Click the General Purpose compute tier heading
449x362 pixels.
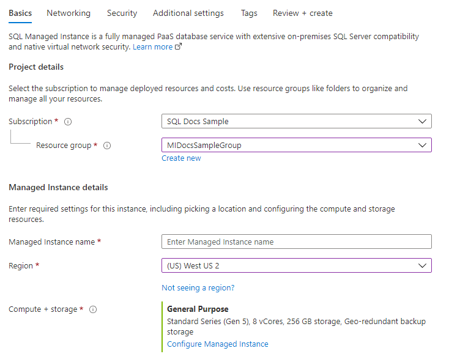pyautogui.click(x=197, y=309)
